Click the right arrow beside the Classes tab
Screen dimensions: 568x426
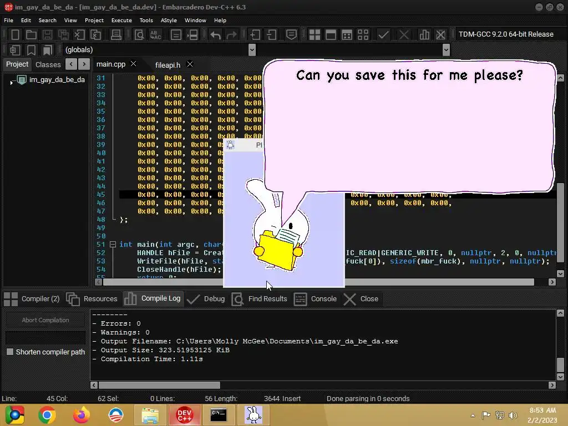(84, 64)
